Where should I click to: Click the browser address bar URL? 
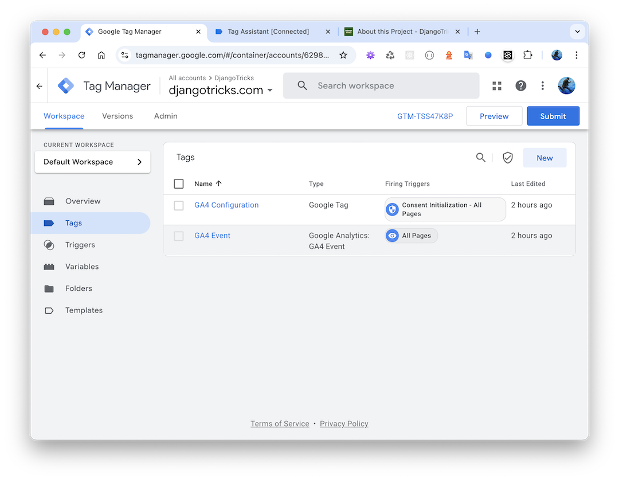232,55
